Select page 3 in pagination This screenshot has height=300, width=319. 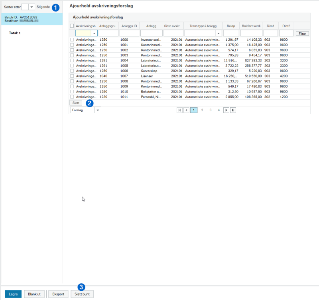click(211, 110)
